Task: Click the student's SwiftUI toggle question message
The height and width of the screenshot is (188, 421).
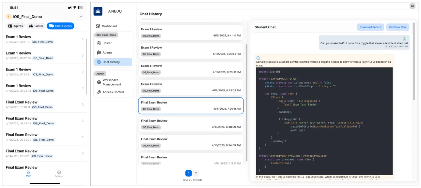Action: pyautogui.click(x=364, y=42)
